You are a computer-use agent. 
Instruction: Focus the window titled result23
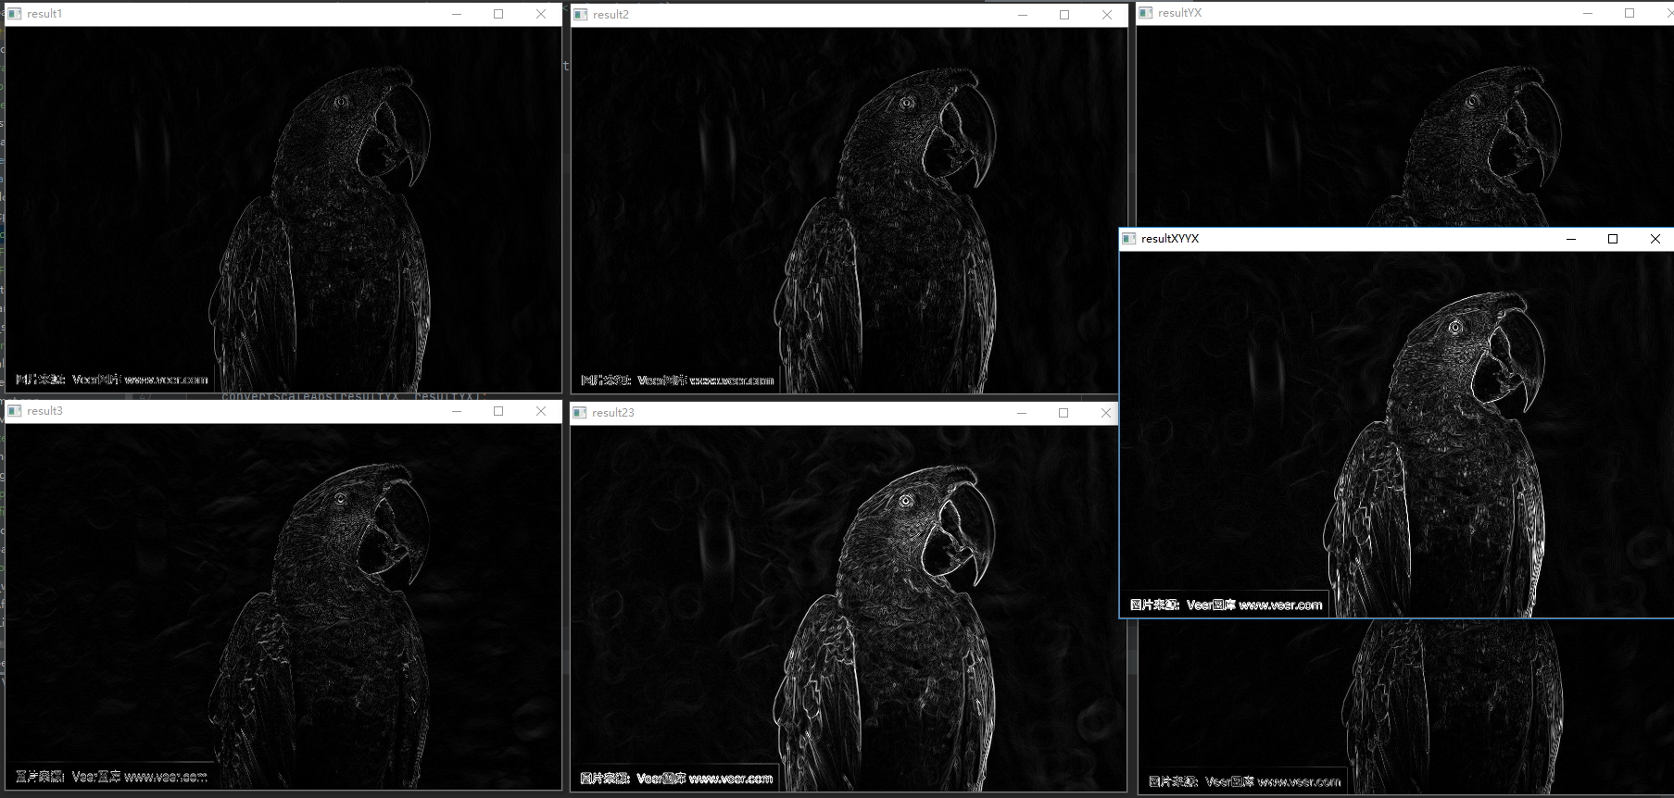(x=613, y=413)
